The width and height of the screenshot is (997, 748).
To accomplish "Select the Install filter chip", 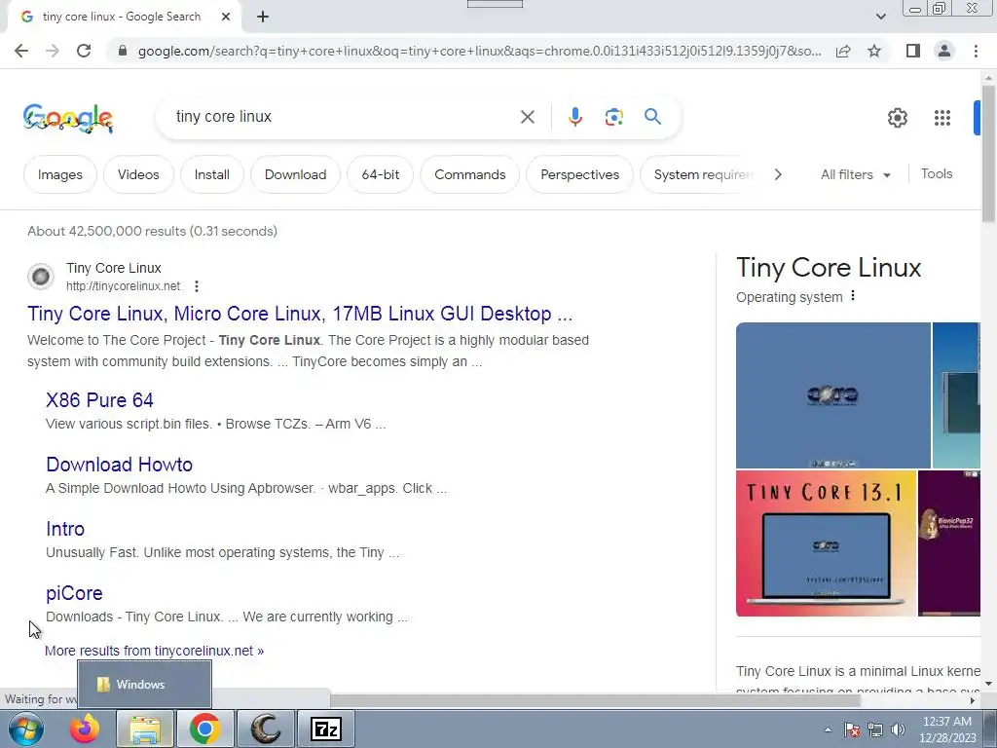I will pos(211,174).
